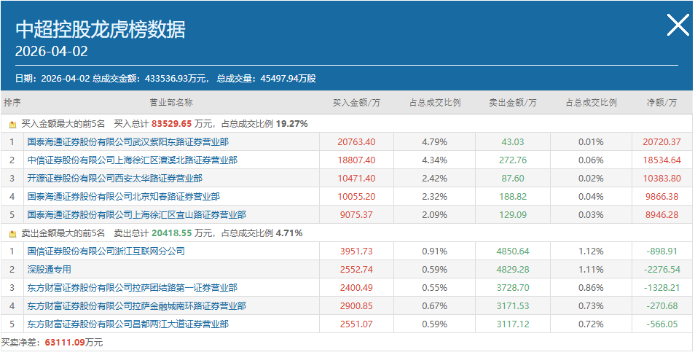Click the 买入金额/万 column header

356,103
